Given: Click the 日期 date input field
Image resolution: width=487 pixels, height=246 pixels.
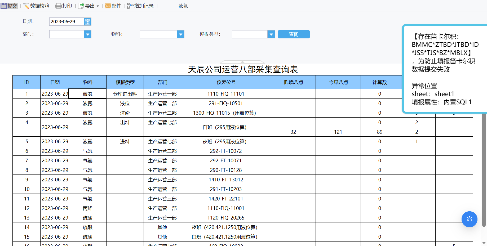Looking at the screenshot, I should pyautogui.click(x=67, y=22).
